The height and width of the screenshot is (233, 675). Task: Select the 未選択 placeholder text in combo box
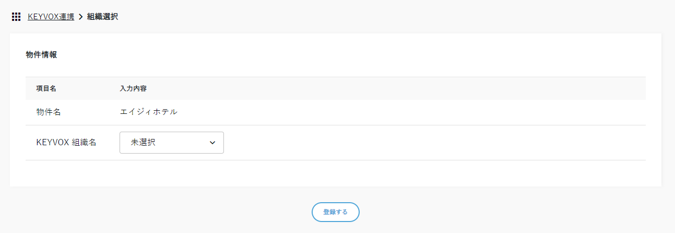pos(143,143)
